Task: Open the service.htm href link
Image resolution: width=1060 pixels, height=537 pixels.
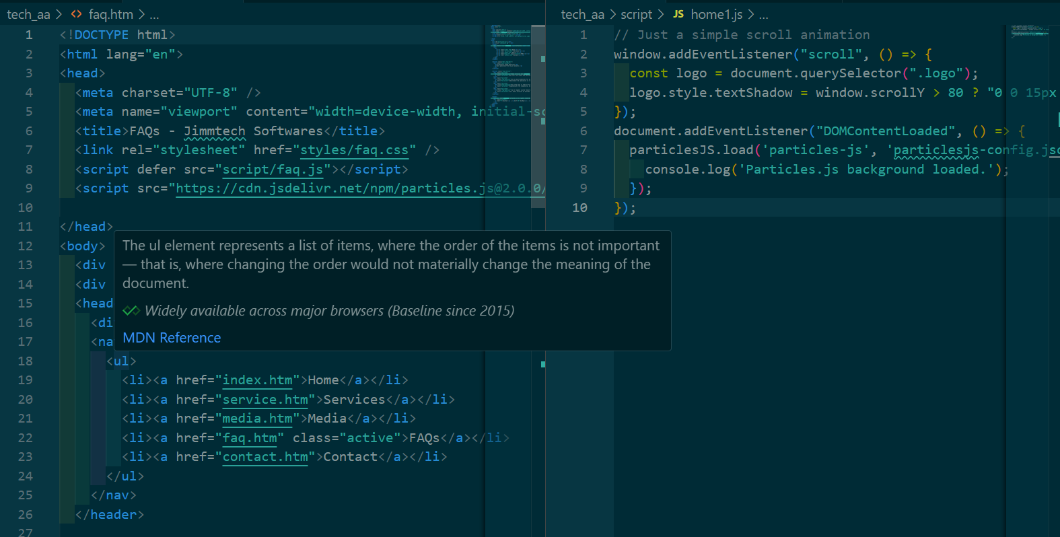Action: (x=265, y=400)
